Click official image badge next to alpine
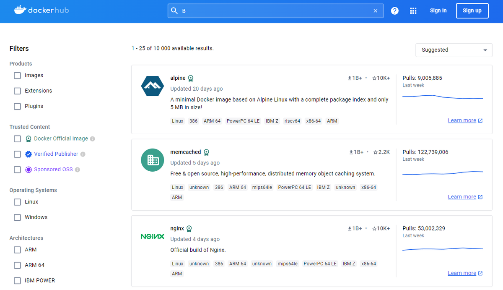Viewport: 503px width, 290px height. tap(191, 78)
